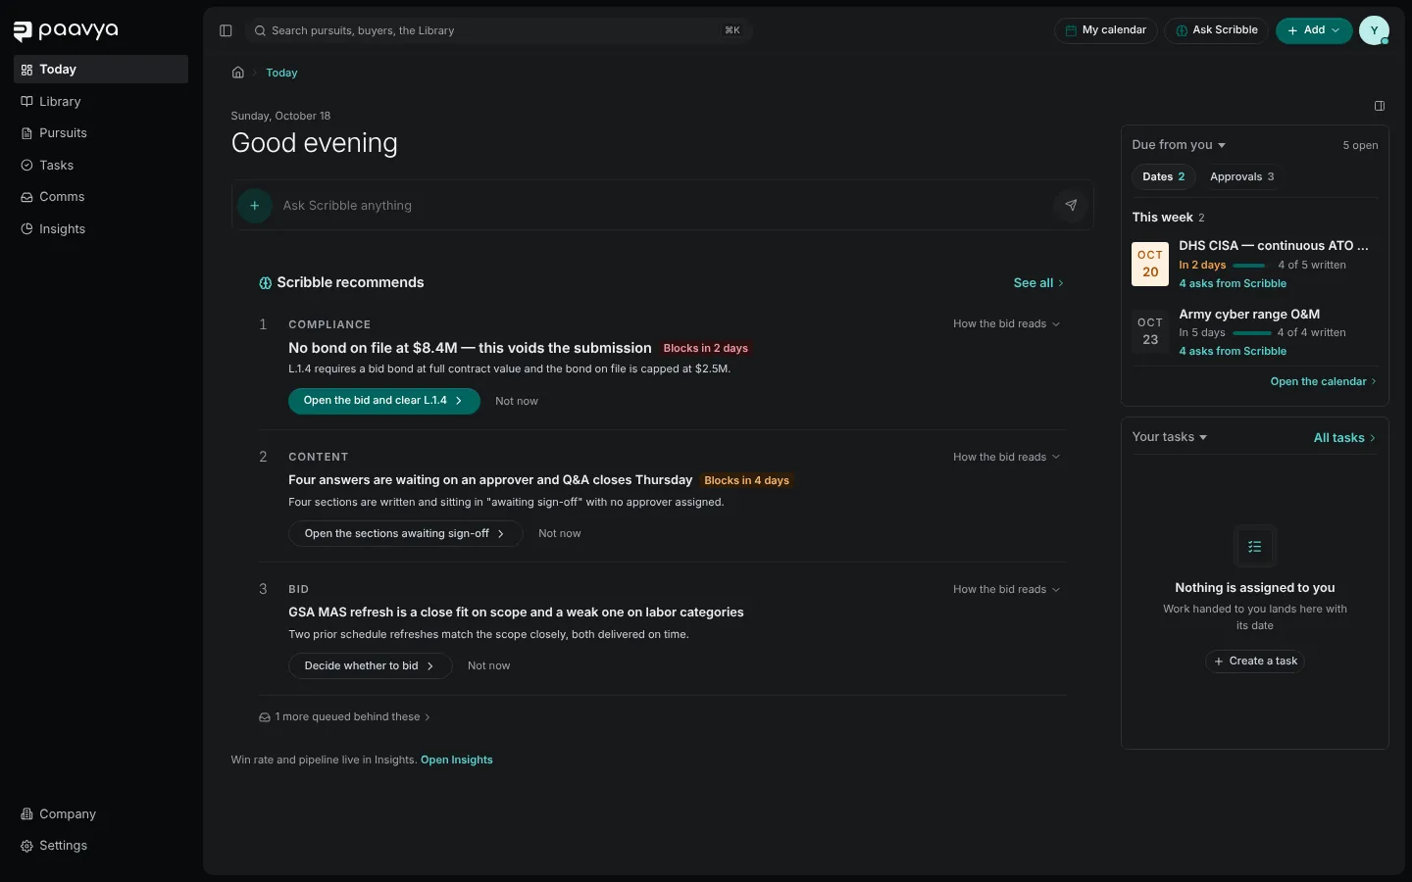Screen dimensions: 1412x882
Task: Expand How the bid reads for the Content item
Action: pos(1006,457)
